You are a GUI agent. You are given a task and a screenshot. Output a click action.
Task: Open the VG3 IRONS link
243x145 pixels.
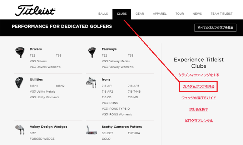click(110, 103)
